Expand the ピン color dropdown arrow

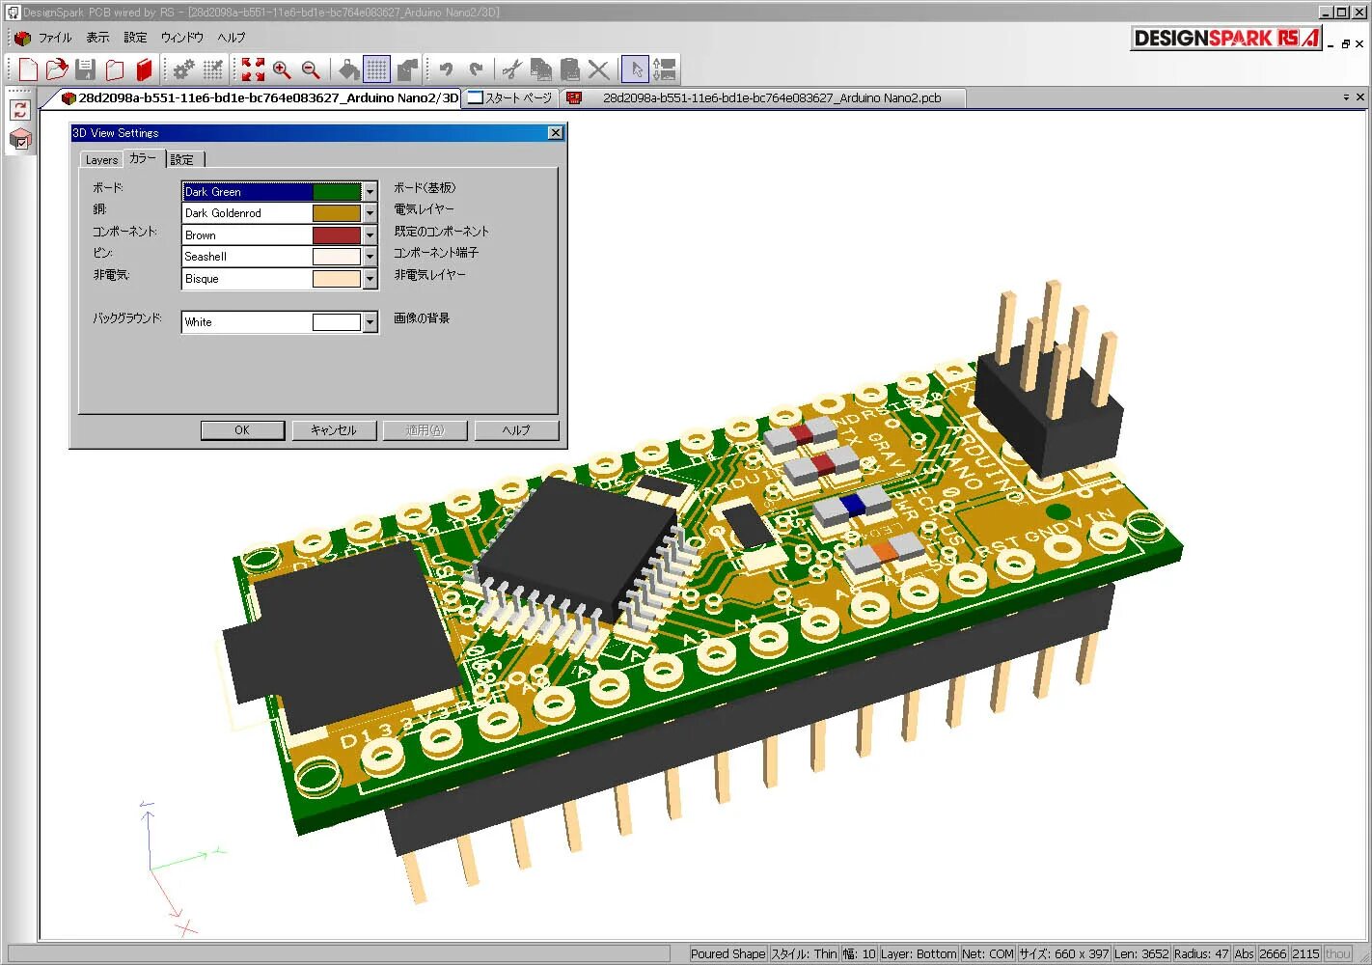pos(370,257)
